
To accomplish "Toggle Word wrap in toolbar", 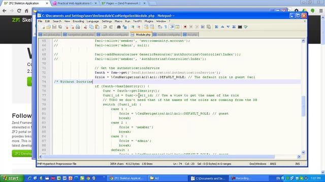I will [160, 27].
